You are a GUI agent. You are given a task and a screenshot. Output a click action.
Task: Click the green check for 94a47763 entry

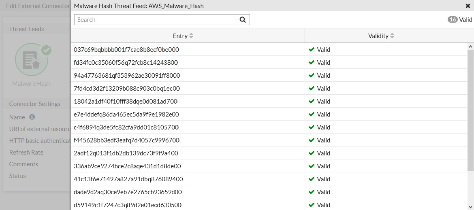[x=312, y=75]
